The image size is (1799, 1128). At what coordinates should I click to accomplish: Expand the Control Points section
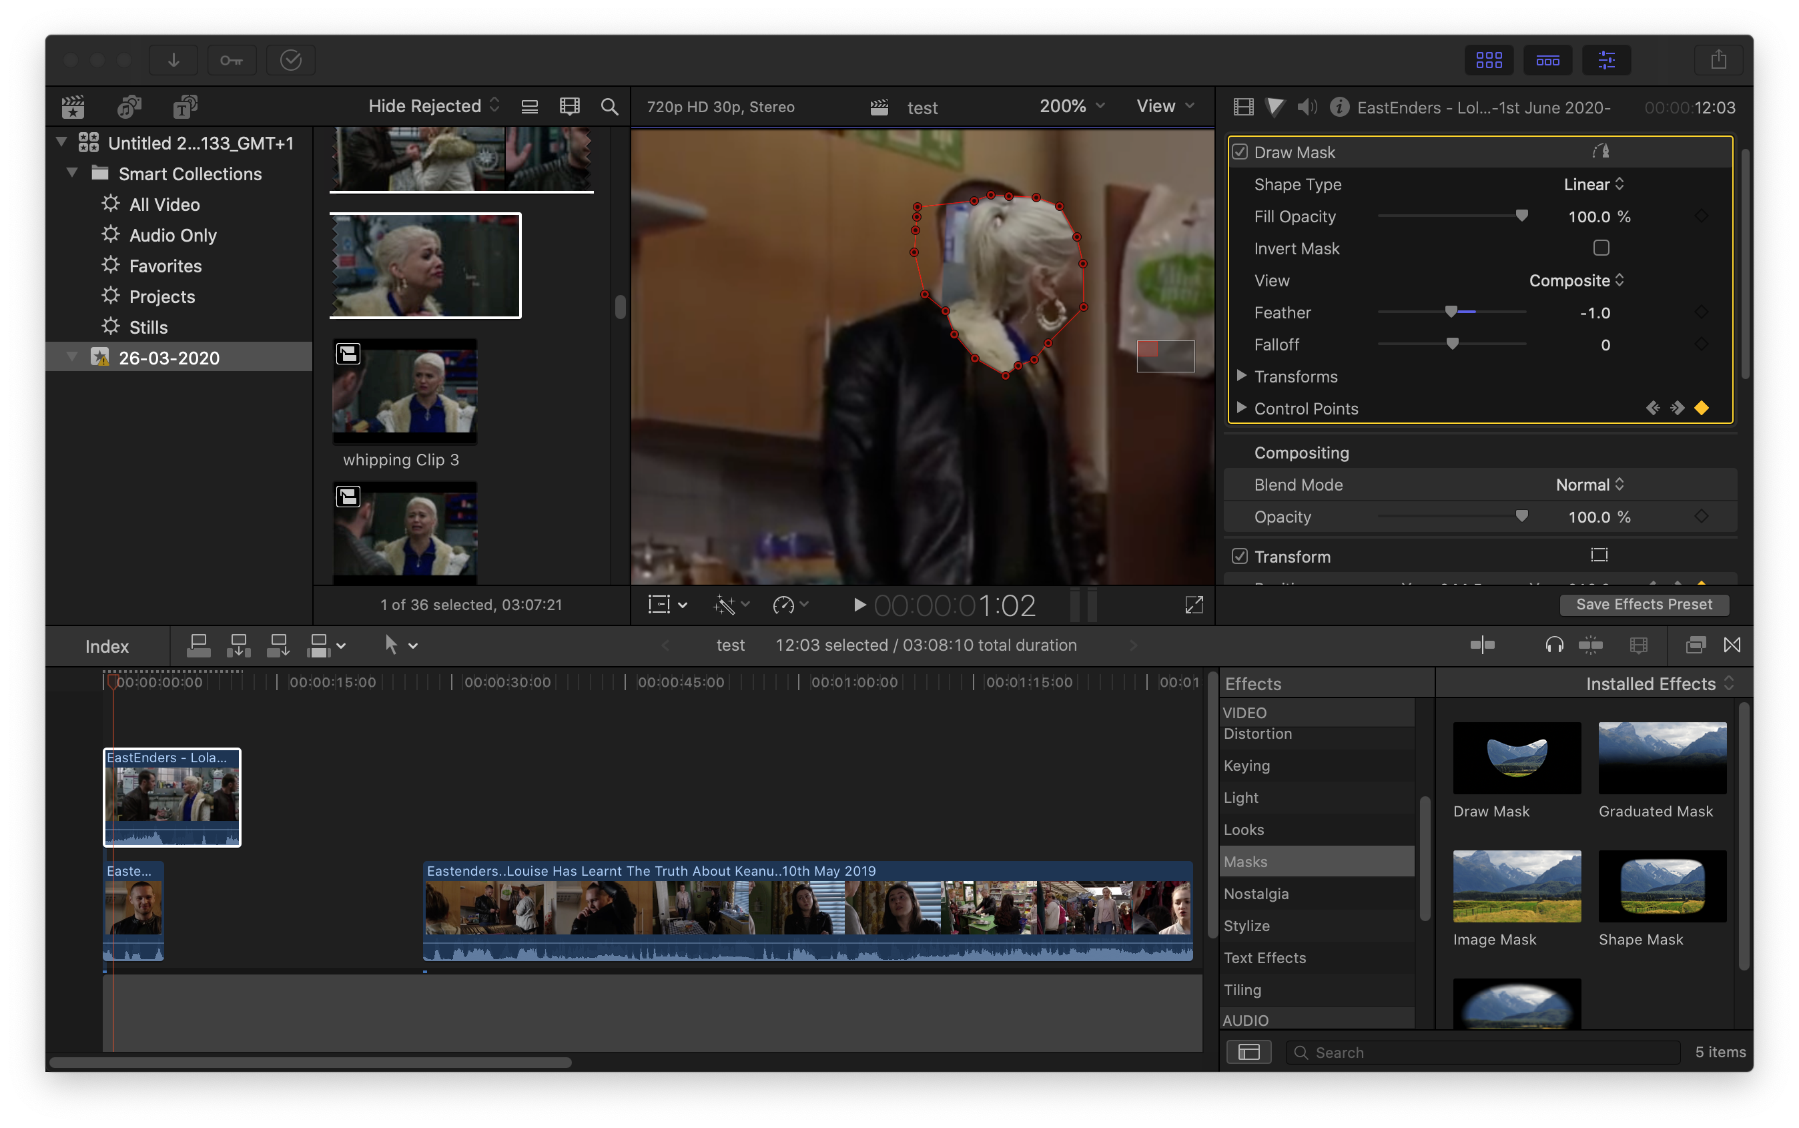[1241, 408]
